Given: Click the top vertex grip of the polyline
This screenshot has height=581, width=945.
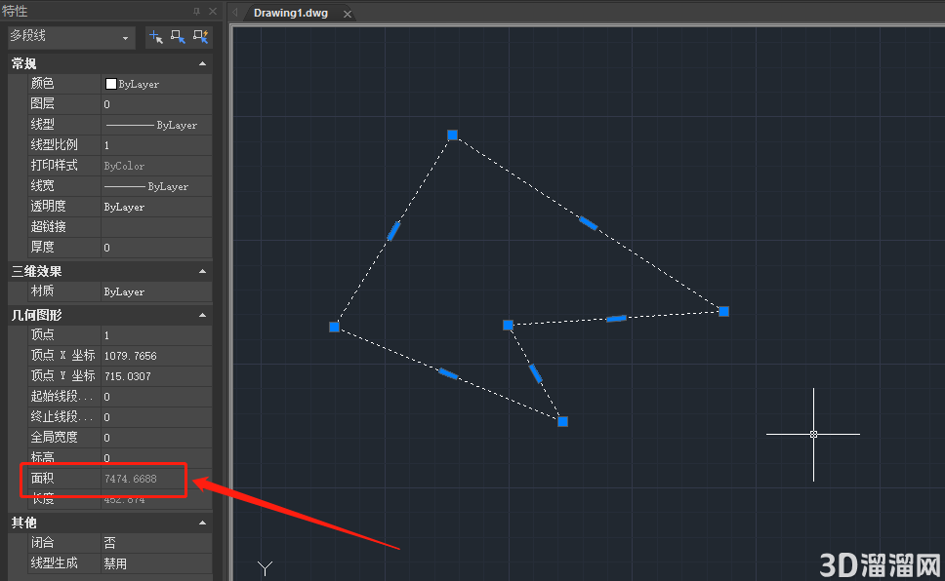Looking at the screenshot, I should coord(453,135).
